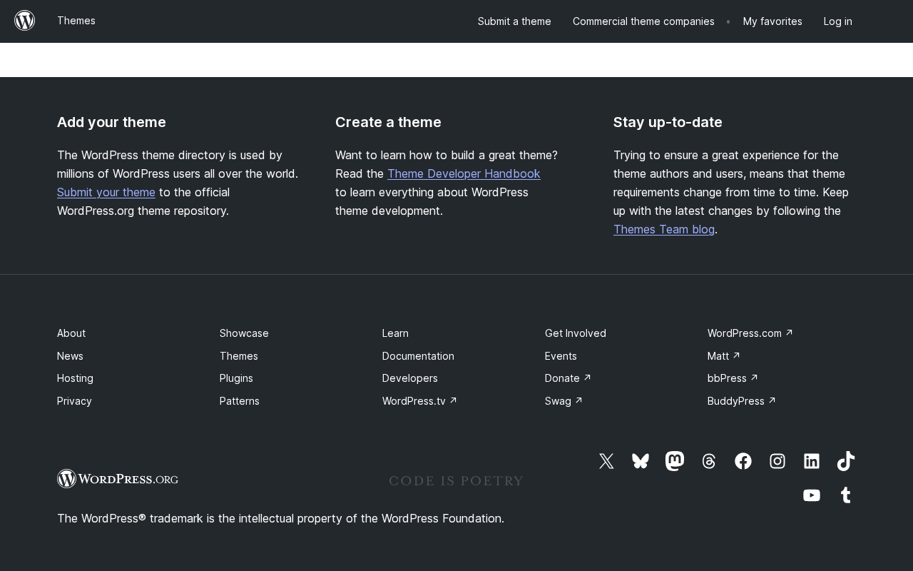Open the Patterns footer link

240,401
